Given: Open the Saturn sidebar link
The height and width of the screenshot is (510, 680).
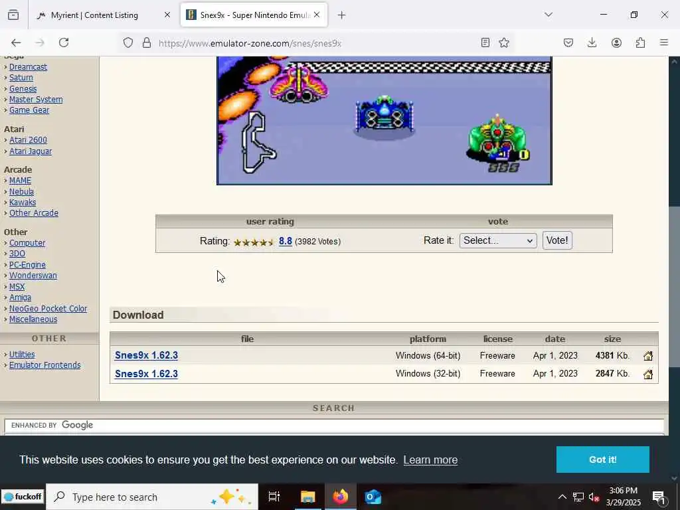Looking at the screenshot, I should coord(21,78).
